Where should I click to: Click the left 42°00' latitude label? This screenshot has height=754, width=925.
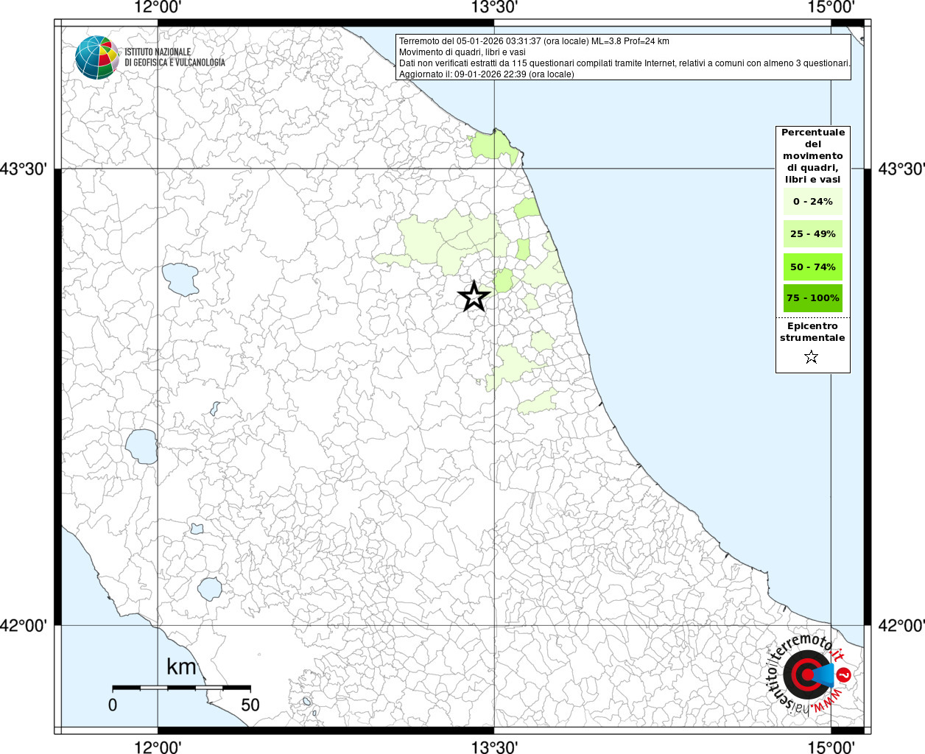(x=24, y=625)
